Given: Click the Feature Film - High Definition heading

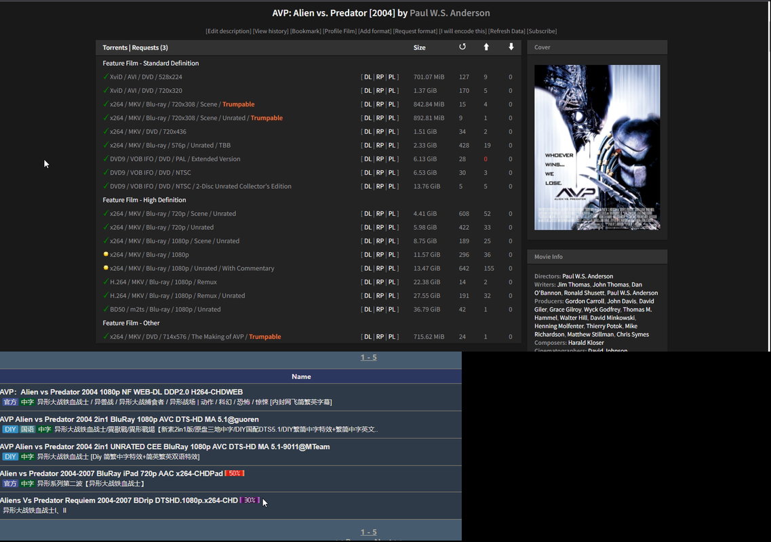Looking at the screenshot, I should click(x=144, y=200).
